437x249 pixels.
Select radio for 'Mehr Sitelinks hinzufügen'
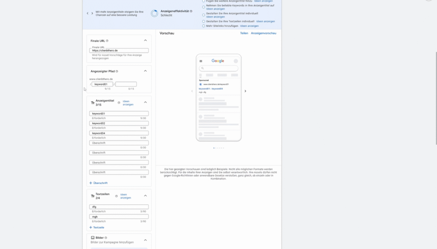coord(204,26)
